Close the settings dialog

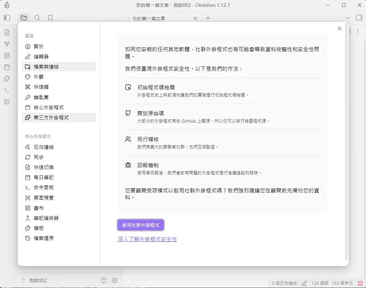(x=339, y=28)
